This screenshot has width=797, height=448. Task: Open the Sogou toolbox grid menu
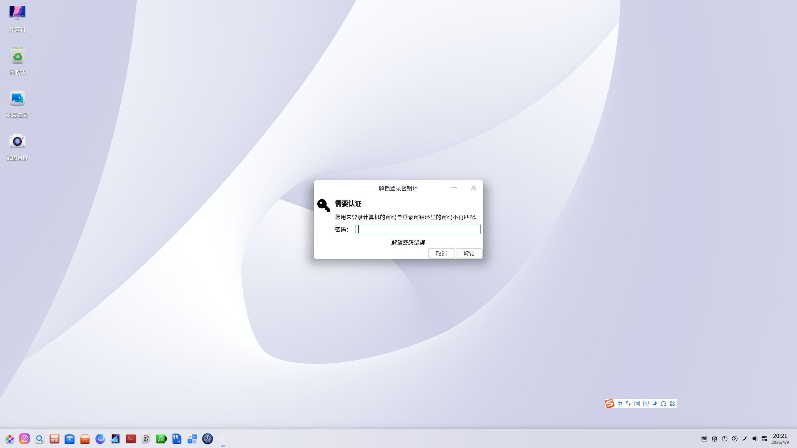click(x=672, y=404)
